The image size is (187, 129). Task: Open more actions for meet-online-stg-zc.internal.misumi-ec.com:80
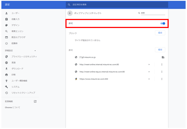pyautogui.click(x=162, y=72)
